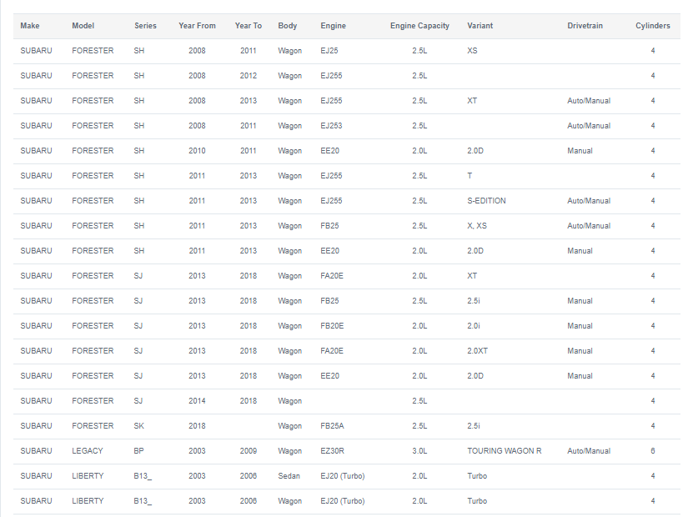Select the 2.0XT variant cell
The width and height of the screenshot is (688, 517).
tap(477, 351)
